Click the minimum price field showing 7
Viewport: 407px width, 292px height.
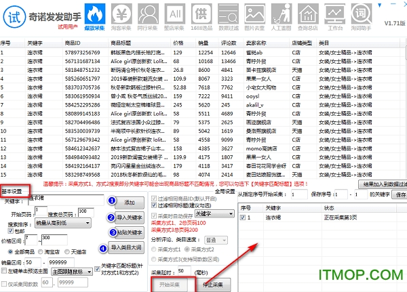(x=31, y=240)
